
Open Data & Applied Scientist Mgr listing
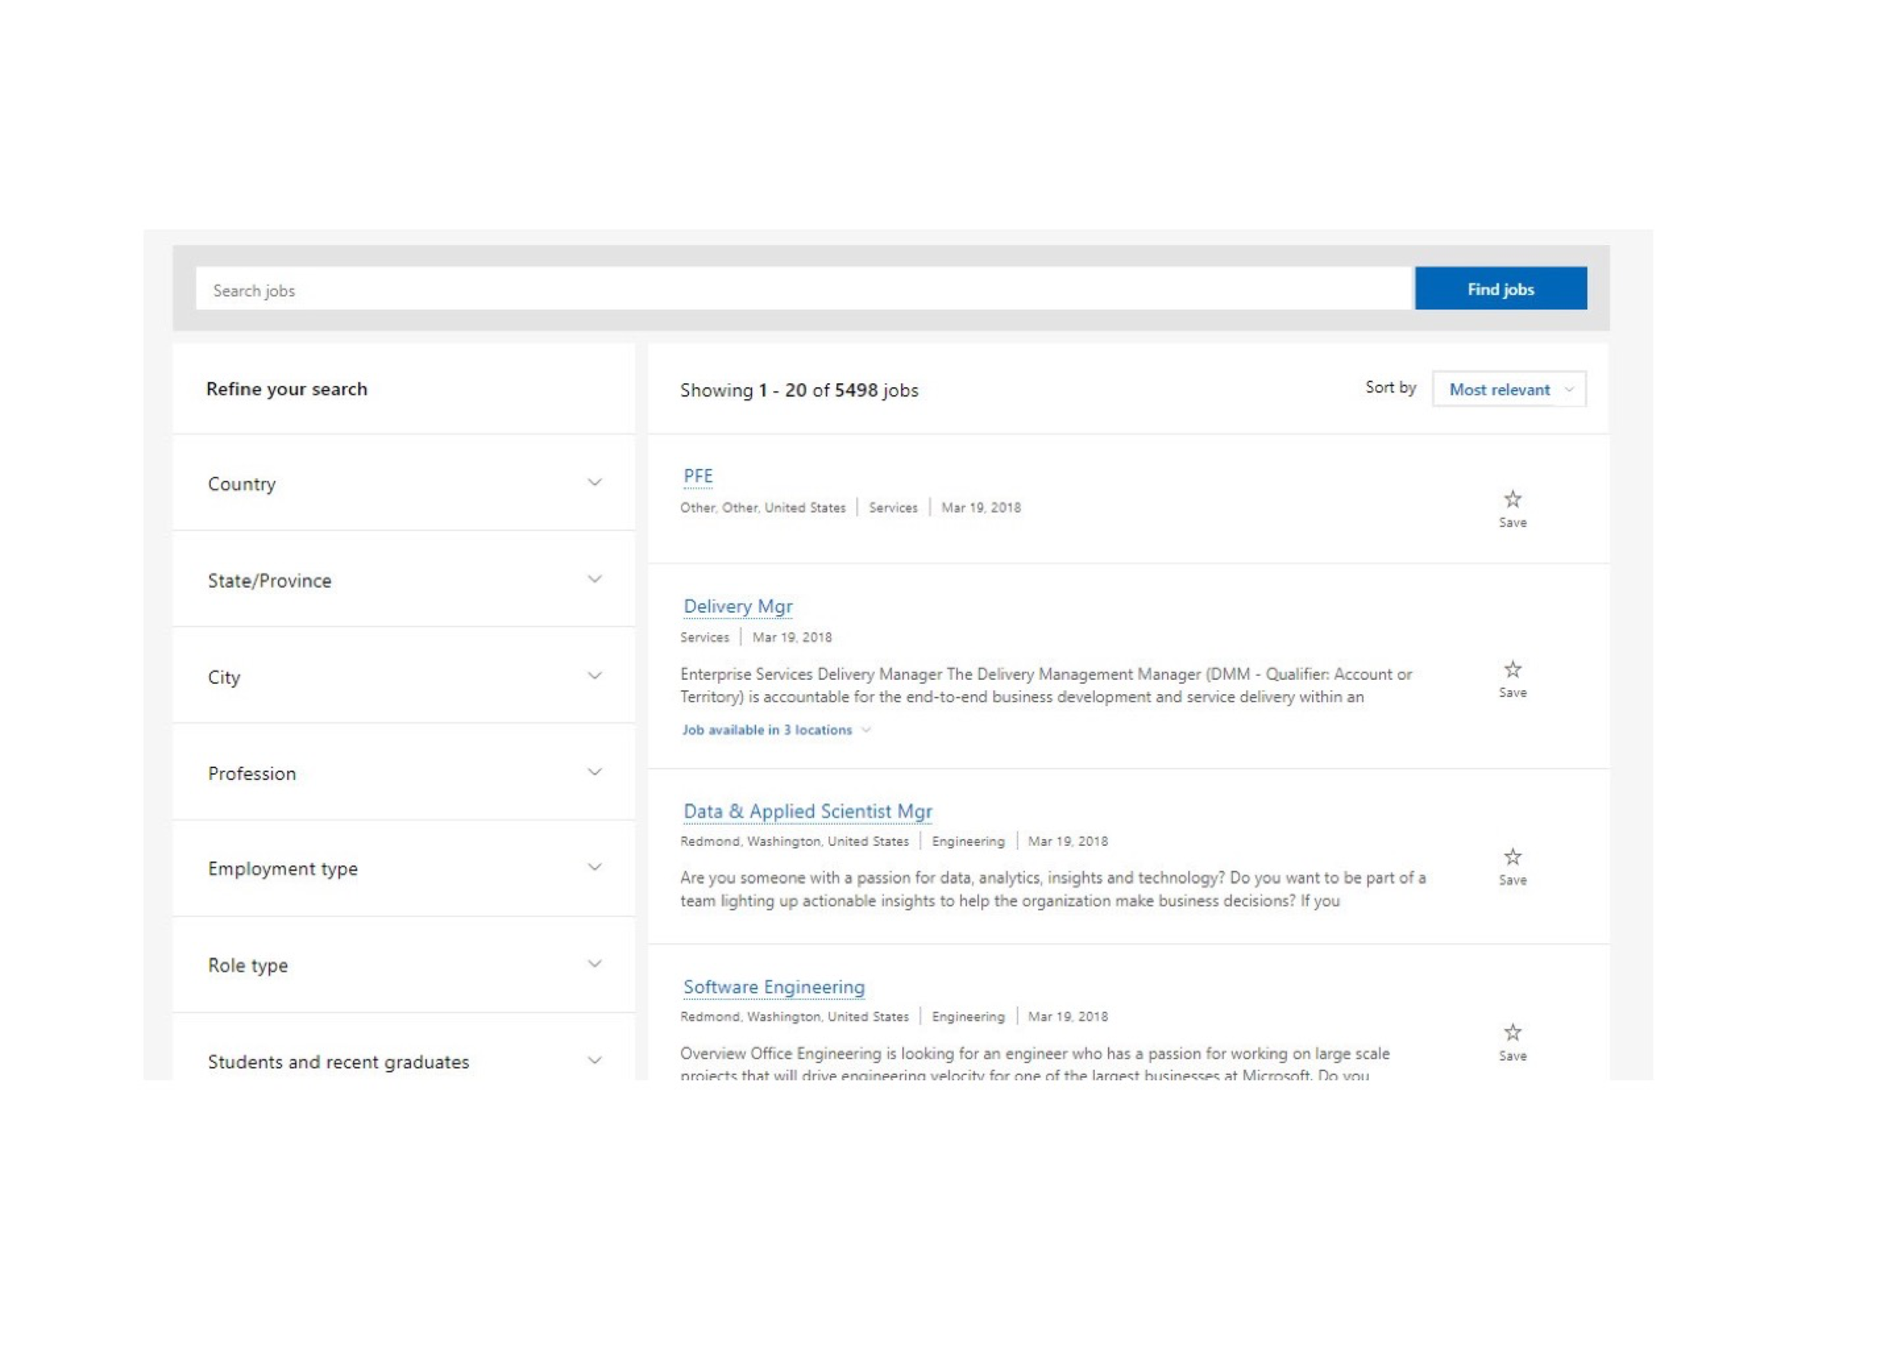pos(807,811)
